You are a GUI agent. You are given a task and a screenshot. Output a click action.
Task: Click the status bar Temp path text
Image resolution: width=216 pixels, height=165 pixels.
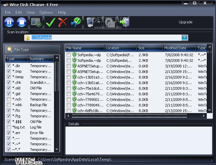pyautogui.click(x=74, y=159)
